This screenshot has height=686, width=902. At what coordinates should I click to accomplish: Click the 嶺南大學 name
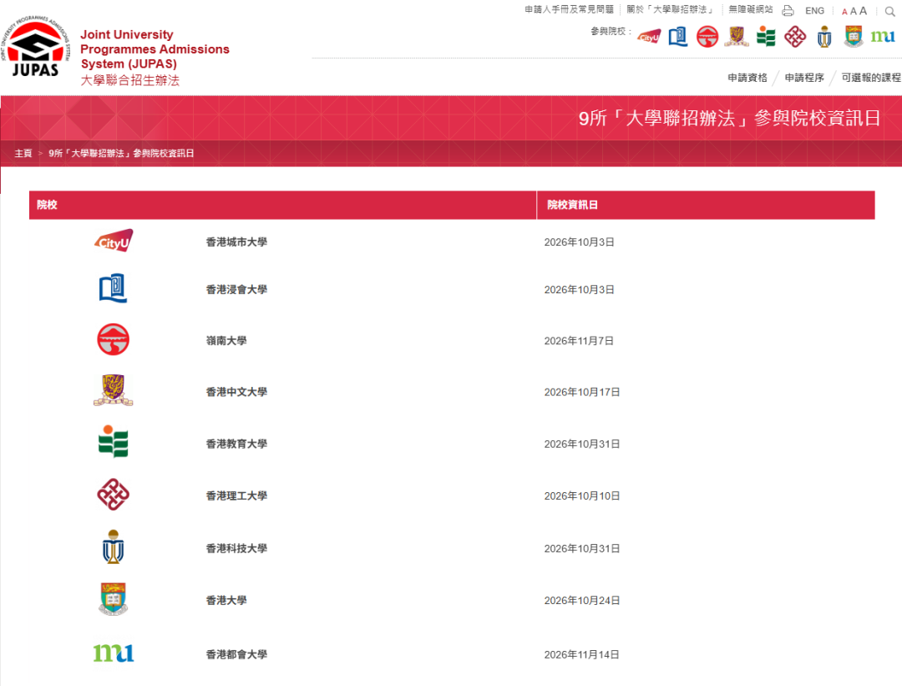226,341
